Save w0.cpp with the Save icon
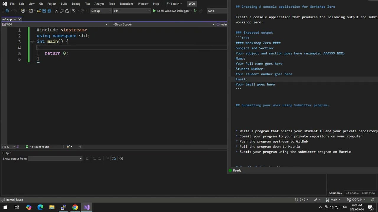378x212 pixels. [44, 11]
